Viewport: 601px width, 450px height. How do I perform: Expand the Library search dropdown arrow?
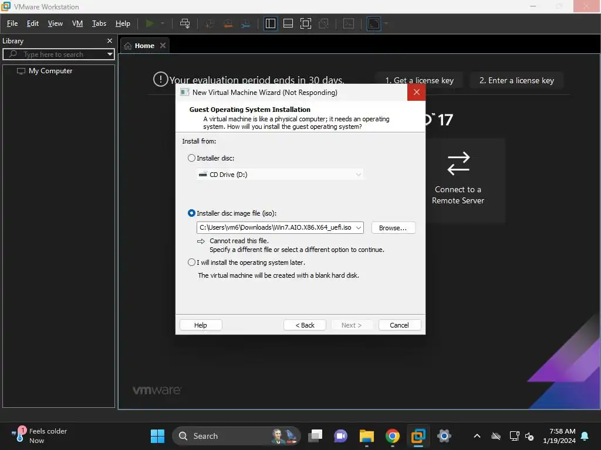tap(110, 54)
